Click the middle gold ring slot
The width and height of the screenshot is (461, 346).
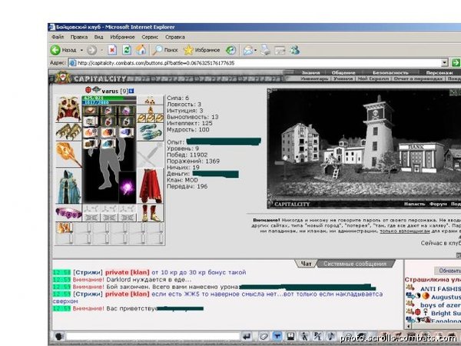click(151, 118)
